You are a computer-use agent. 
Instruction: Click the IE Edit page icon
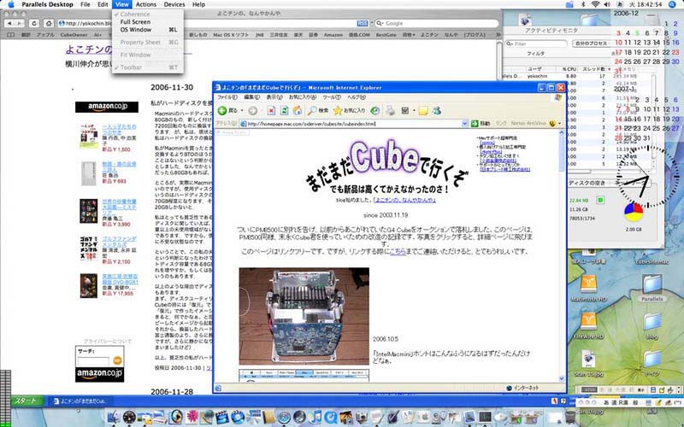point(405,111)
